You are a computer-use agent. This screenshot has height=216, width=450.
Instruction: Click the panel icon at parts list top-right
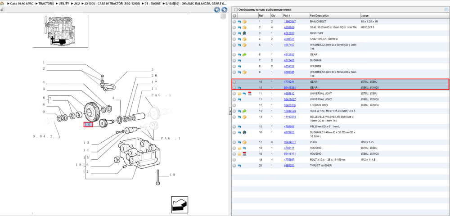446,9
